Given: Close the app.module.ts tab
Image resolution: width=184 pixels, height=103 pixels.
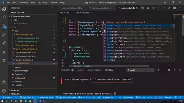Looking at the screenshot, I should (137, 8).
